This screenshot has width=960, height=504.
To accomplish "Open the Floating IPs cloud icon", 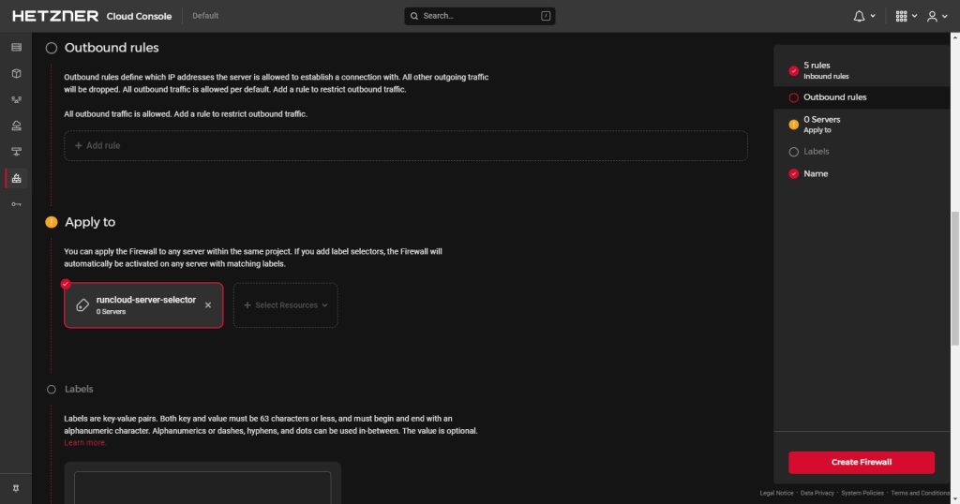I will pos(16,126).
